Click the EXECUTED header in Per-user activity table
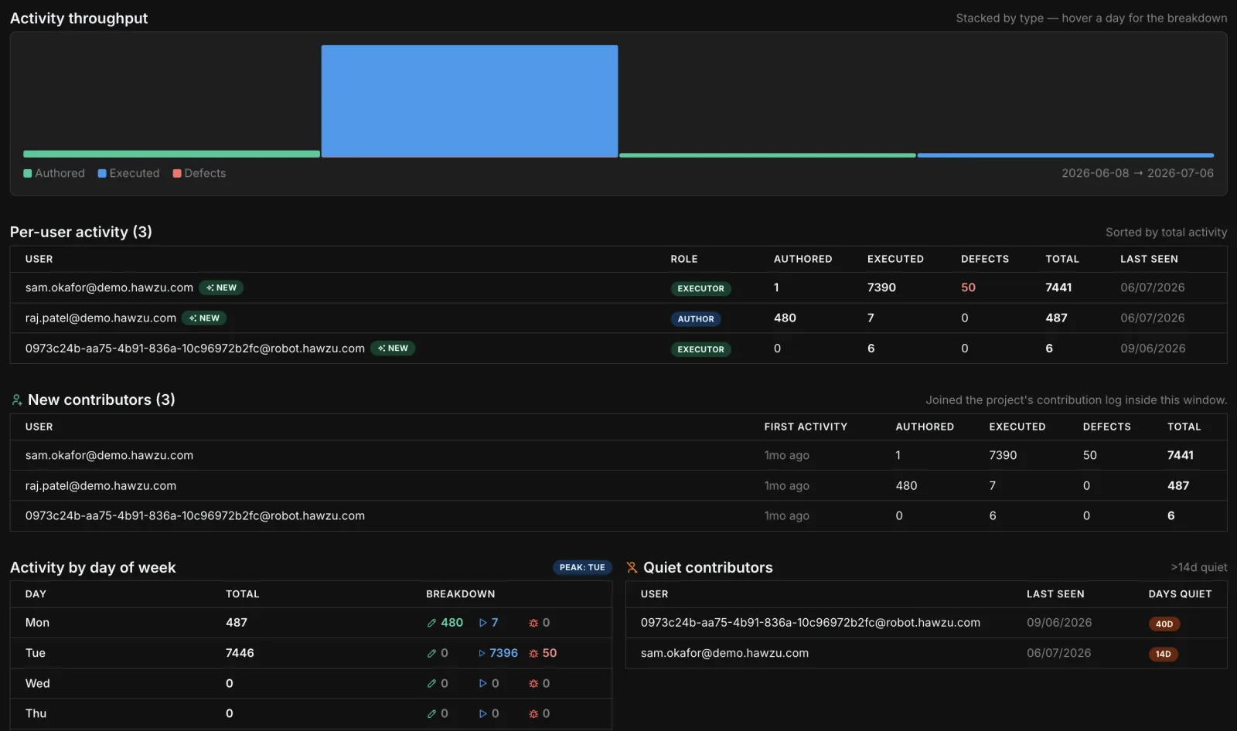The image size is (1237, 731). [x=895, y=260]
